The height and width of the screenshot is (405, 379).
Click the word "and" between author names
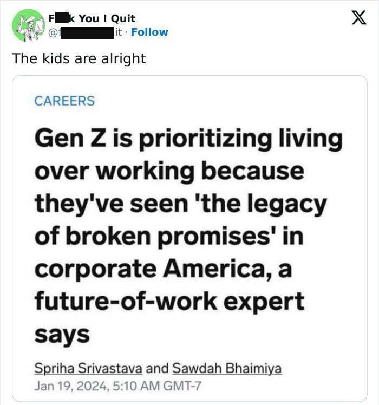click(158, 369)
